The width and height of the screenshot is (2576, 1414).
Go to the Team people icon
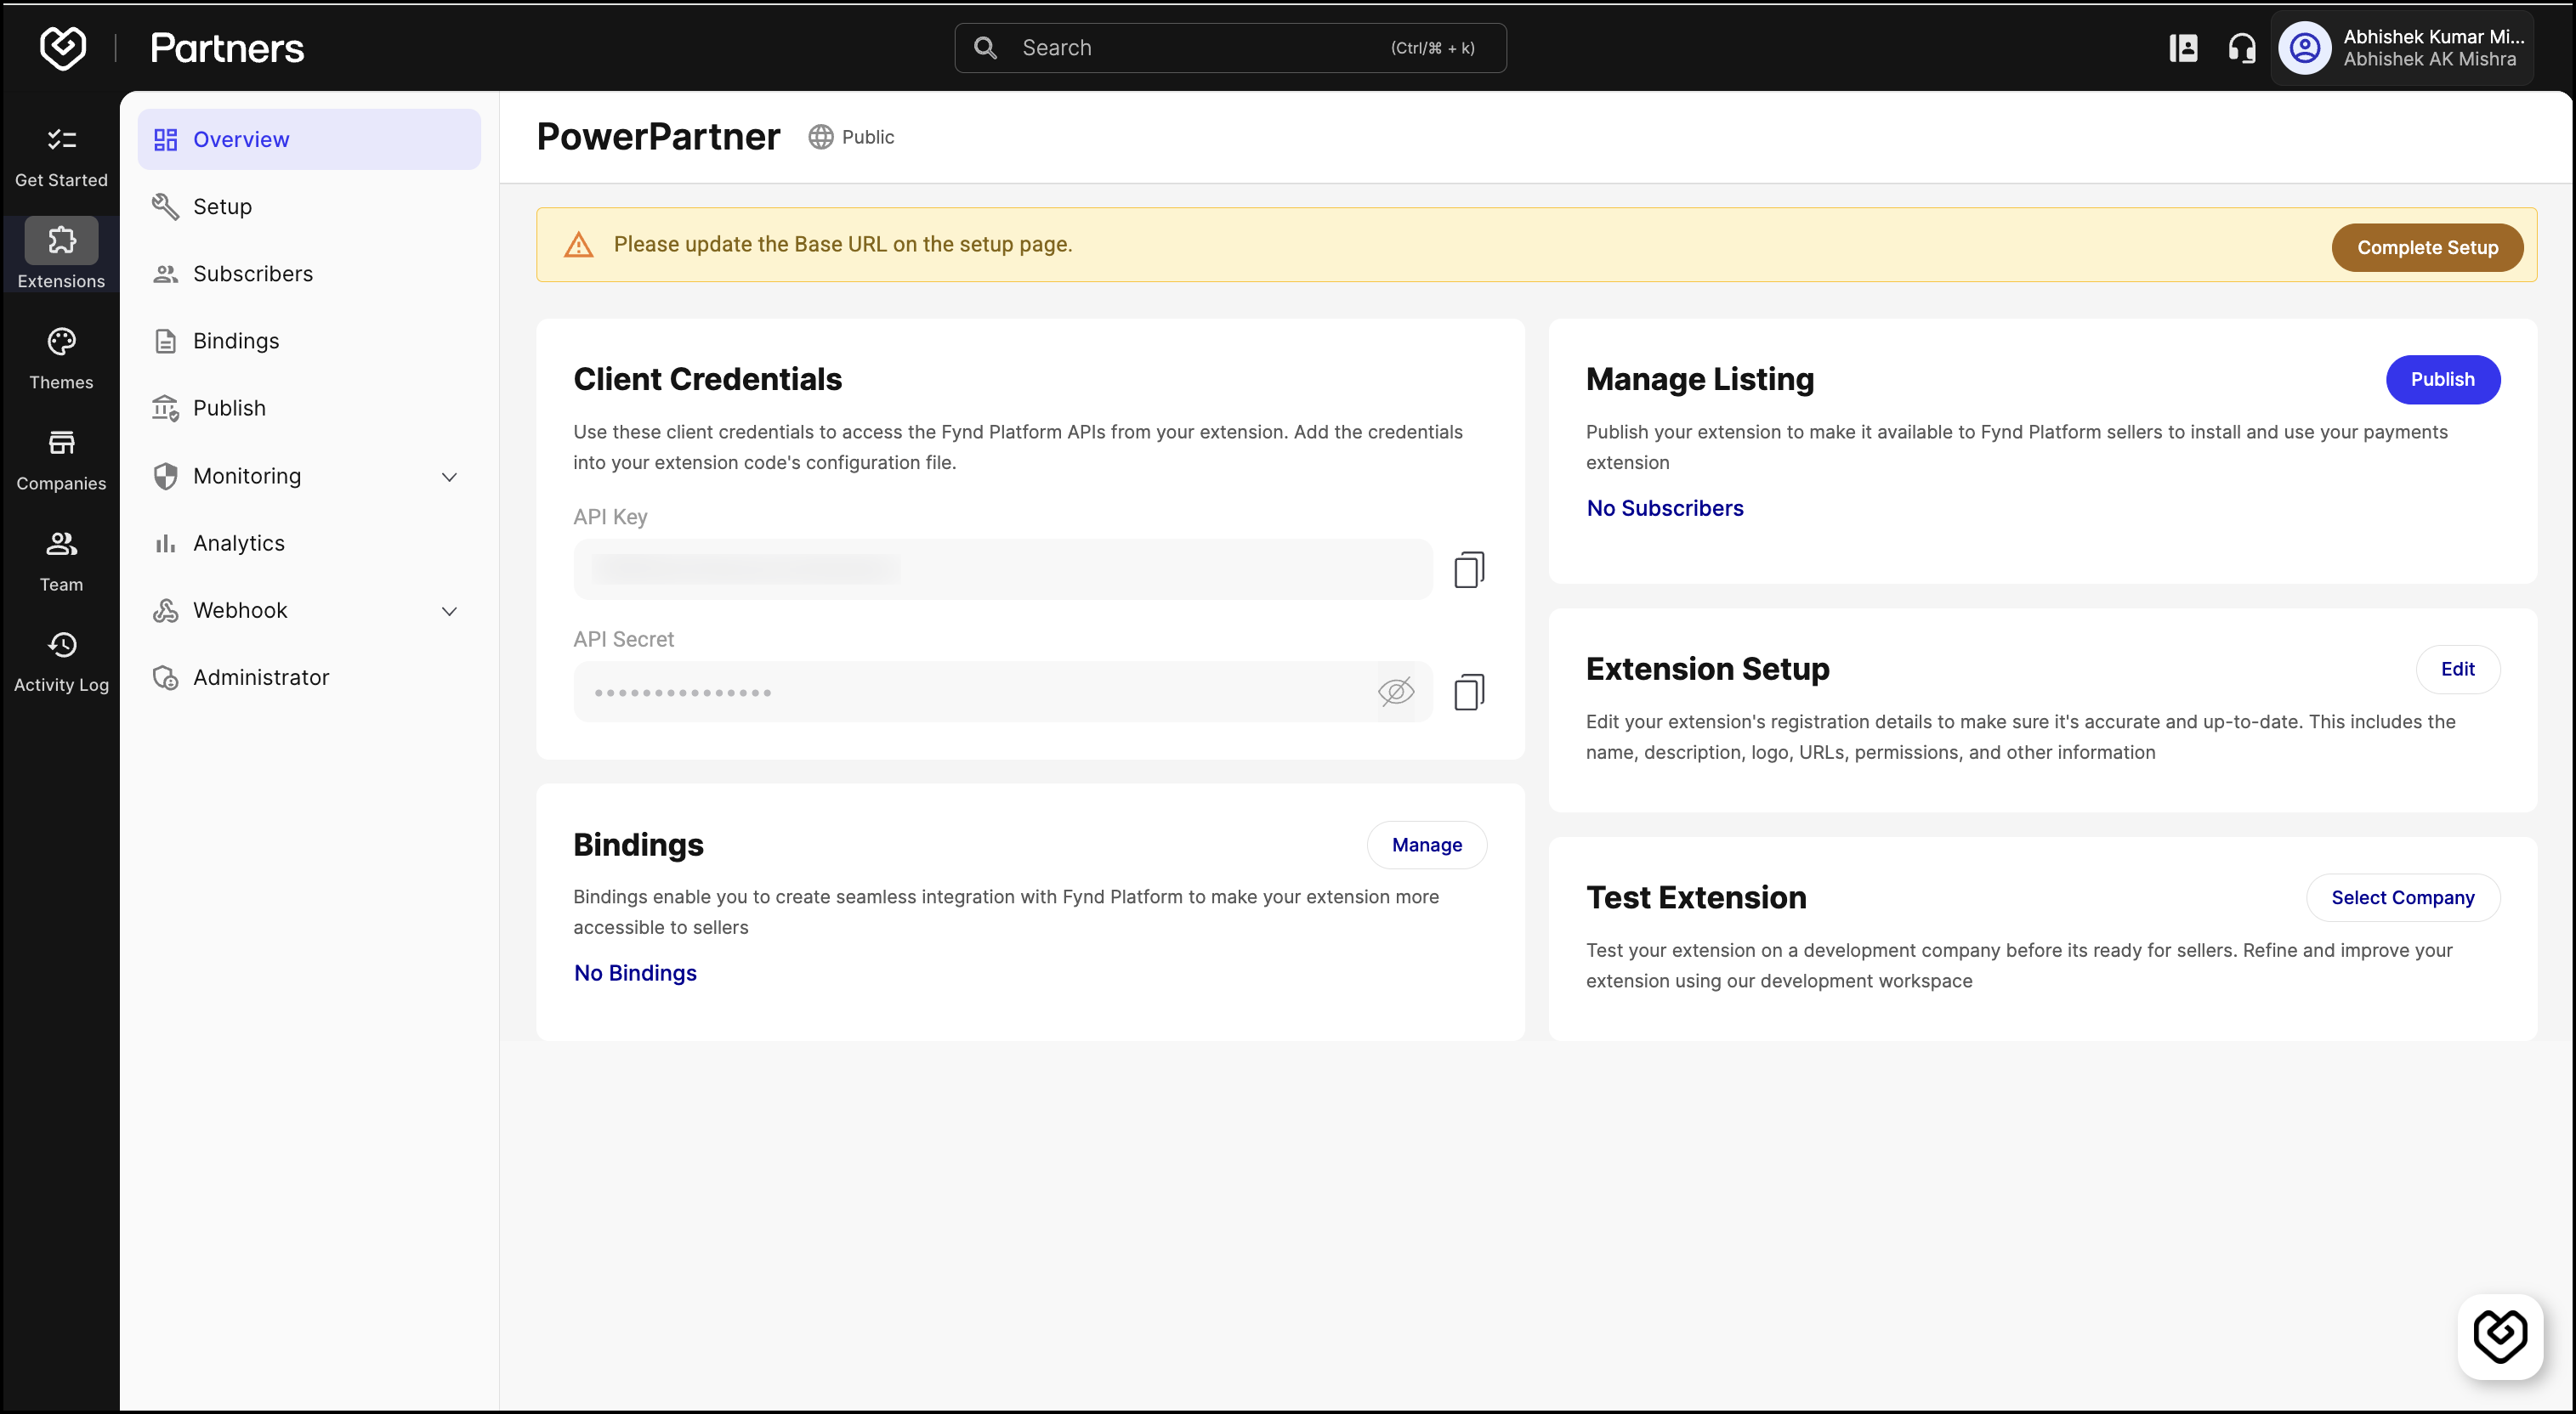[61, 544]
